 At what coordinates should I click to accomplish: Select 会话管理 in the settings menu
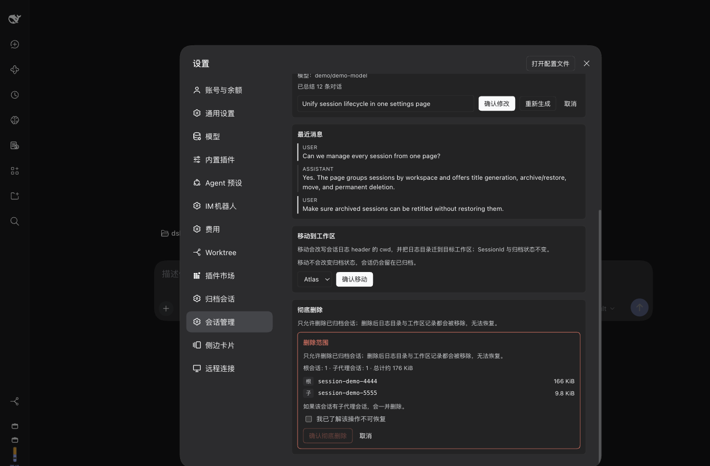230,322
